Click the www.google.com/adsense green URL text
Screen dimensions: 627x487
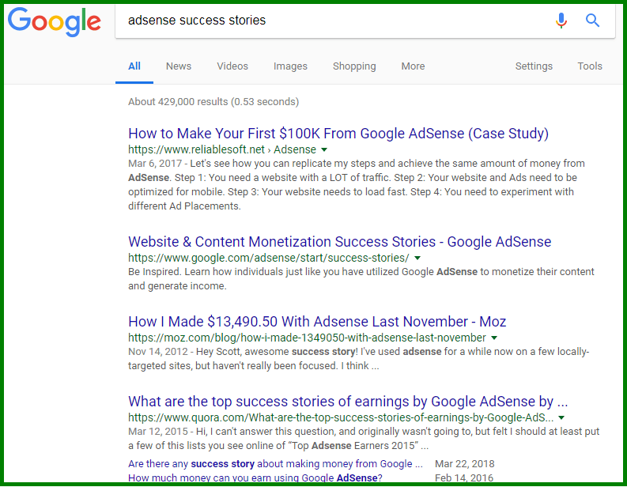coord(269,259)
